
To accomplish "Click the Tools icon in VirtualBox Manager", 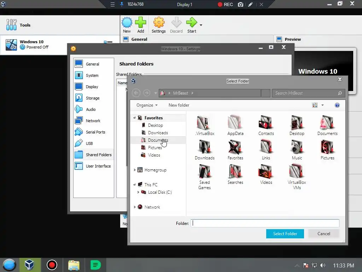I will tap(11, 25).
